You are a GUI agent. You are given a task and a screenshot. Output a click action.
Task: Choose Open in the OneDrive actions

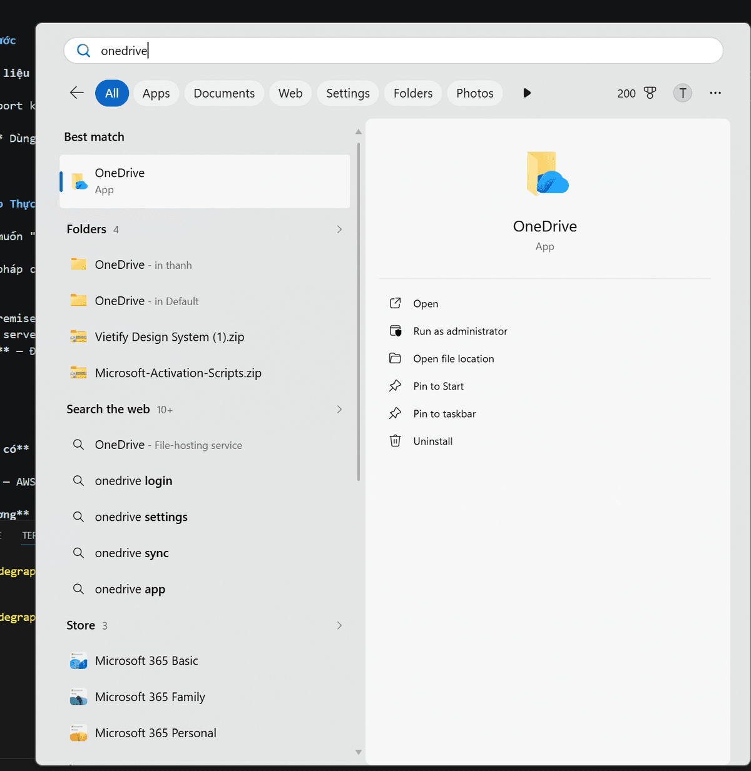(x=426, y=304)
